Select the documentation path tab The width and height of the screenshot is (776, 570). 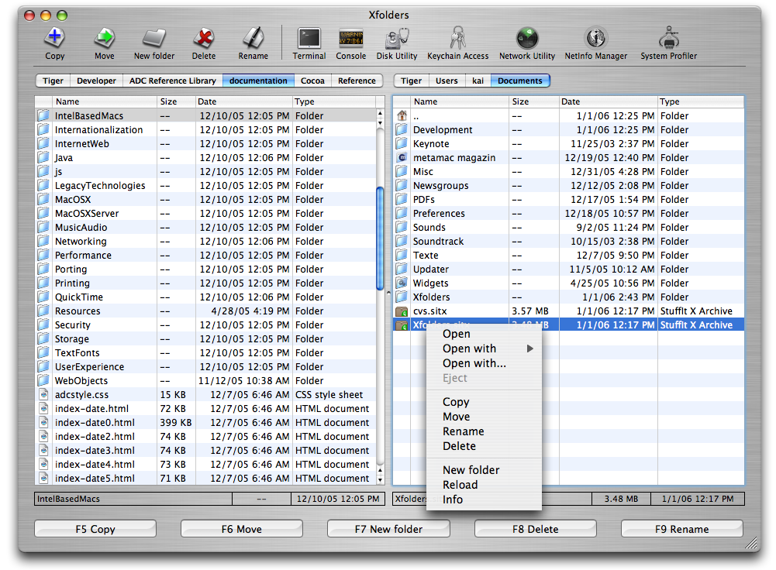(x=258, y=81)
